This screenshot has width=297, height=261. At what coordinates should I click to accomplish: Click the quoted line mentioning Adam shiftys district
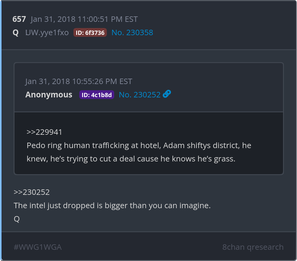(x=139, y=145)
